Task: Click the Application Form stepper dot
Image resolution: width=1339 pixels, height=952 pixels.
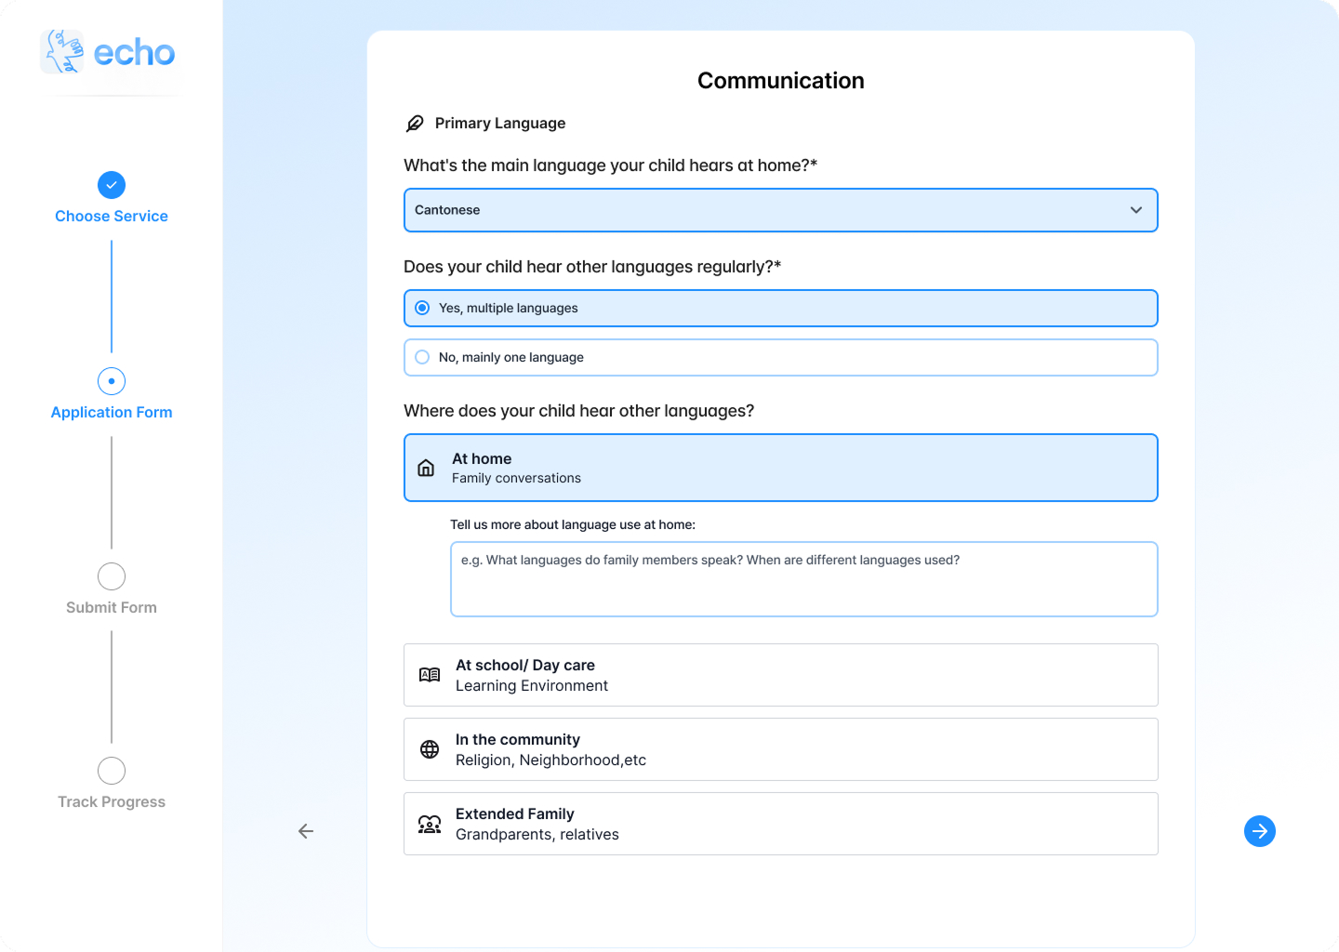Action: [112, 381]
